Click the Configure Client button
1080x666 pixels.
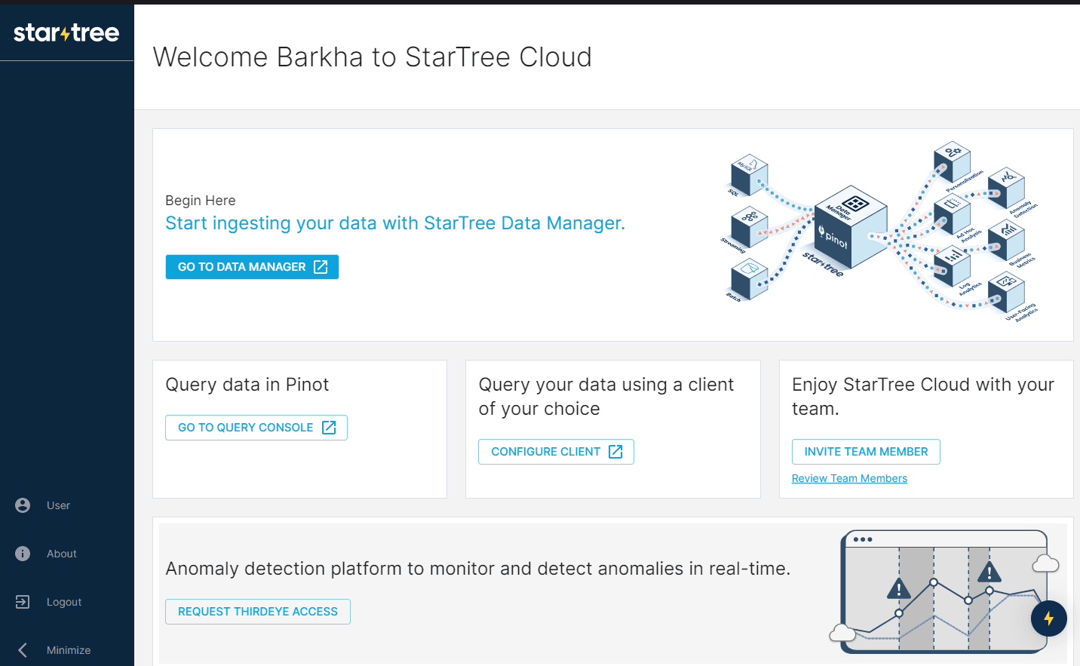556,451
